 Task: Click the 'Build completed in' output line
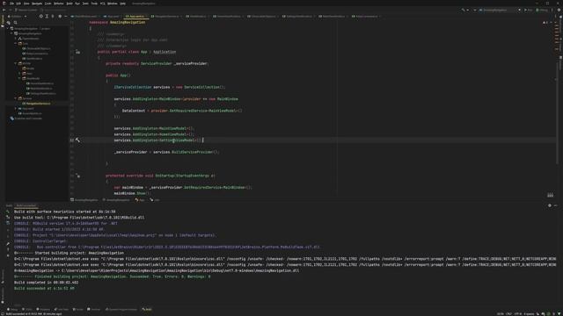click(46, 283)
